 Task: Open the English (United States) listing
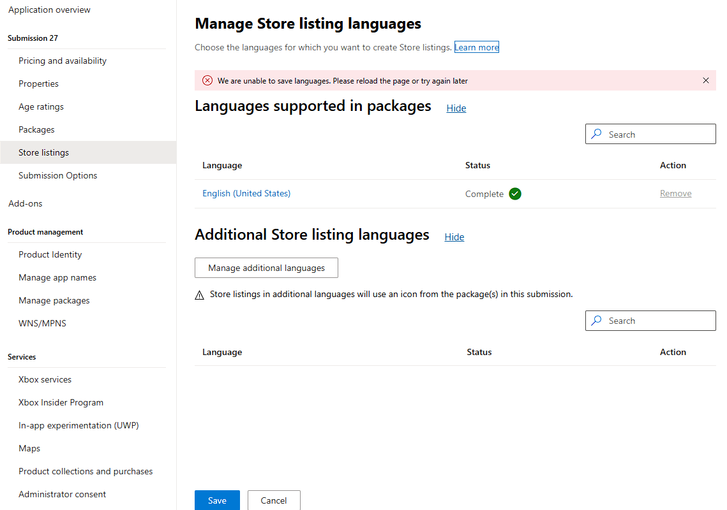point(246,193)
